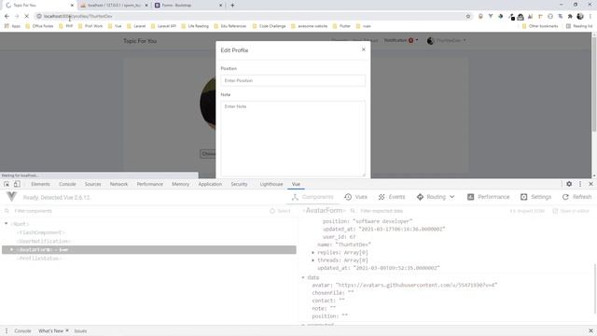Open the ThuHtetDev user dropdown
This screenshot has width=597, height=336.
446,40
